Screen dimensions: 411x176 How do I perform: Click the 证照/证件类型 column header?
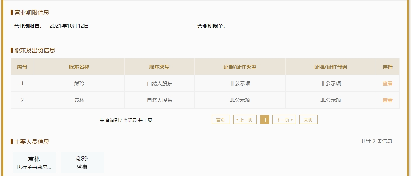click(240, 67)
